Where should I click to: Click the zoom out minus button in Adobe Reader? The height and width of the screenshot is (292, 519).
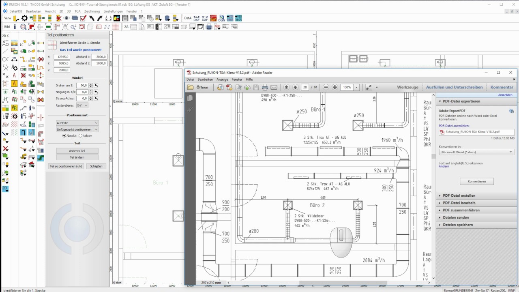point(326,87)
